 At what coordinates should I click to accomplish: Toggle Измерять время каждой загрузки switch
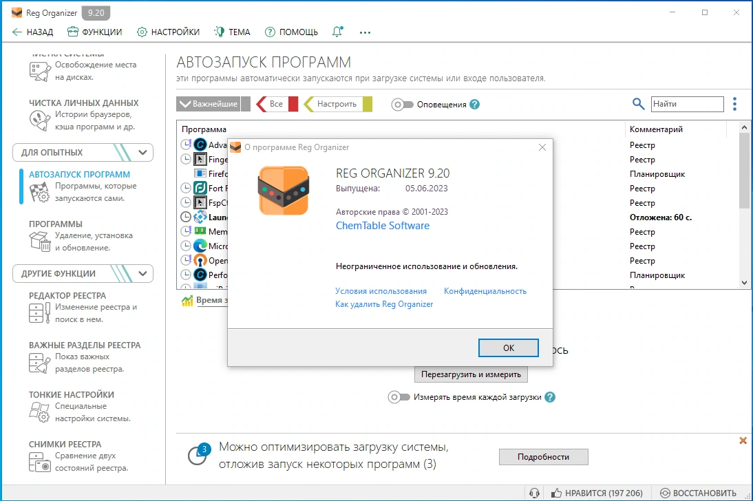tap(399, 397)
